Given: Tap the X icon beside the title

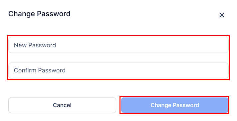Looking at the screenshot, I should (222, 15).
